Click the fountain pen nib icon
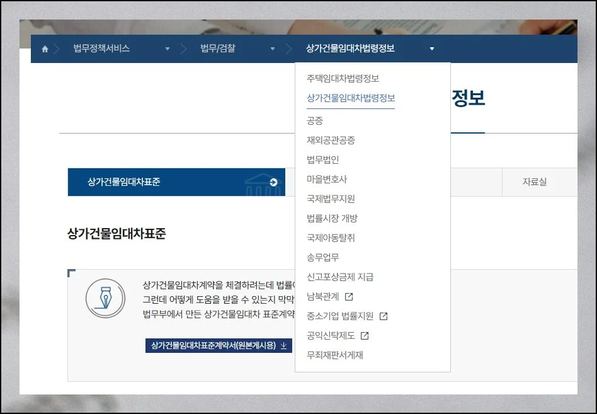This screenshot has height=414, width=597. pyautogui.click(x=105, y=298)
